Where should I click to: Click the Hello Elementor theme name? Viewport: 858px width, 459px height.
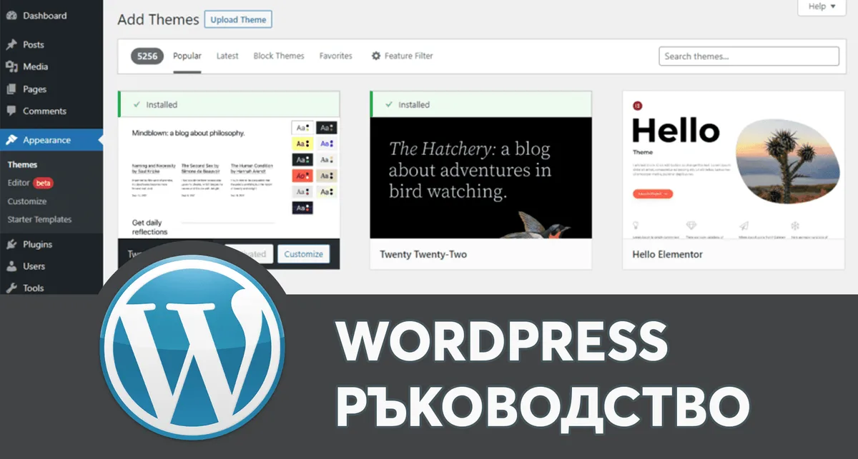click(x=668, y=254)
